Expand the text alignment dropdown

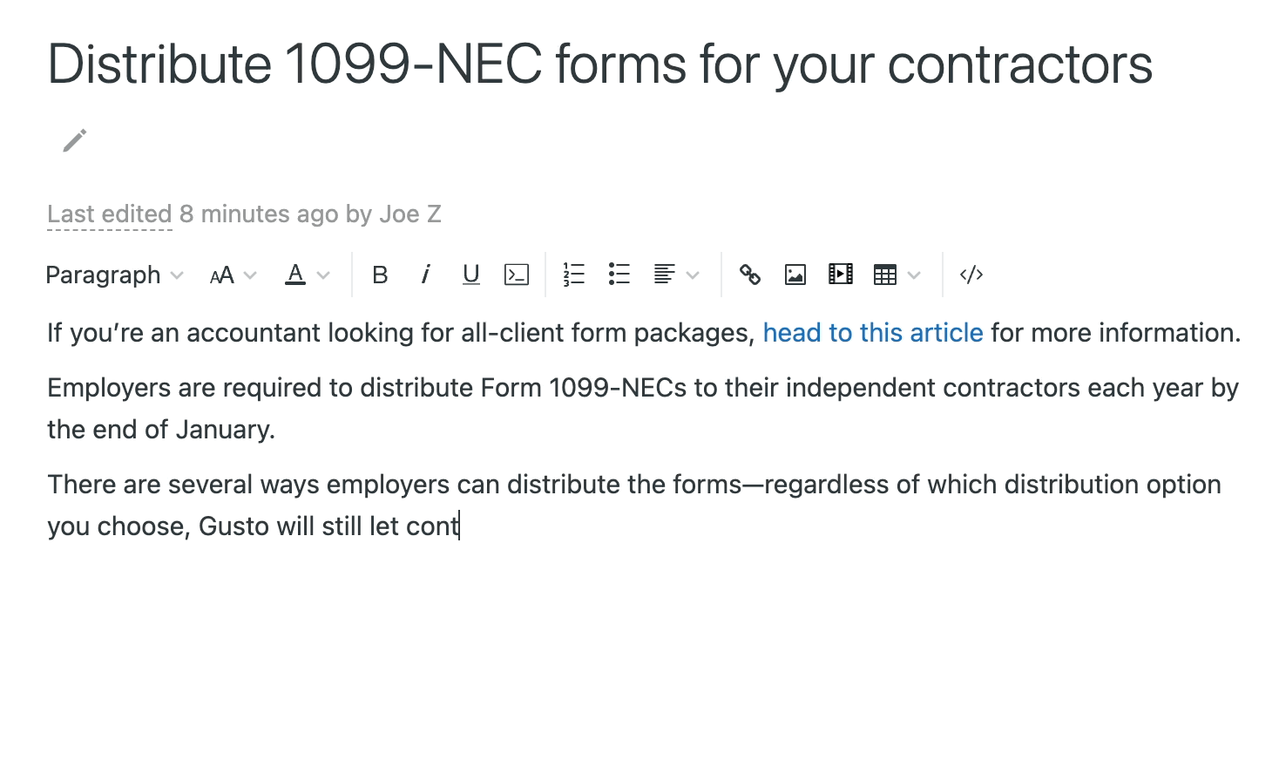click(x=676, y=275)
